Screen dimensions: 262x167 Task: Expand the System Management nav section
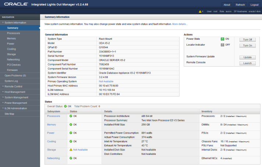pyautogui.click(x=3, y=97)
